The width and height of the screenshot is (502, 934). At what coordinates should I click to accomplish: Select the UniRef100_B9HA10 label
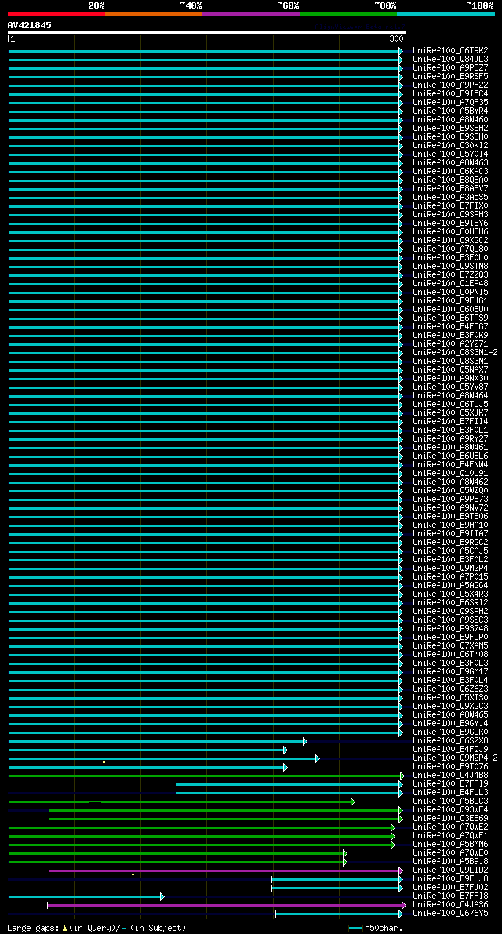(x=450, y=525)
